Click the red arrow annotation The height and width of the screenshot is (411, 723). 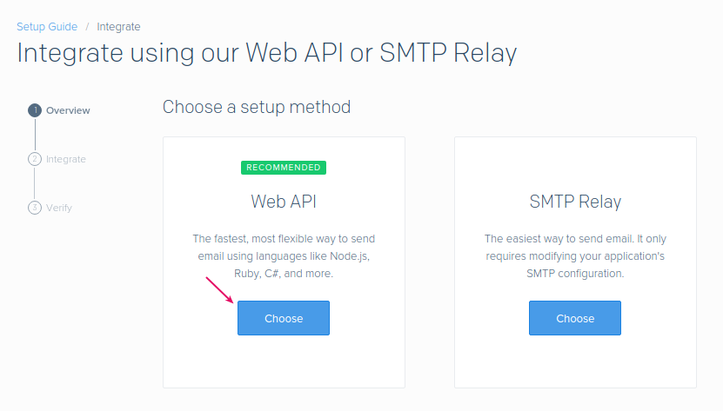tap(219, 290)
